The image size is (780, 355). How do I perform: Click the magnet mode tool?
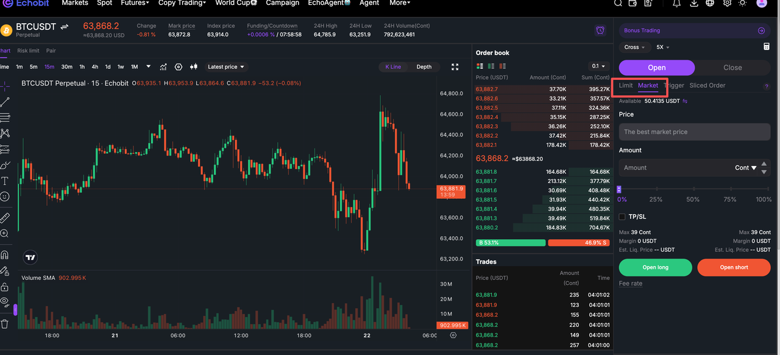pos(5,255)
